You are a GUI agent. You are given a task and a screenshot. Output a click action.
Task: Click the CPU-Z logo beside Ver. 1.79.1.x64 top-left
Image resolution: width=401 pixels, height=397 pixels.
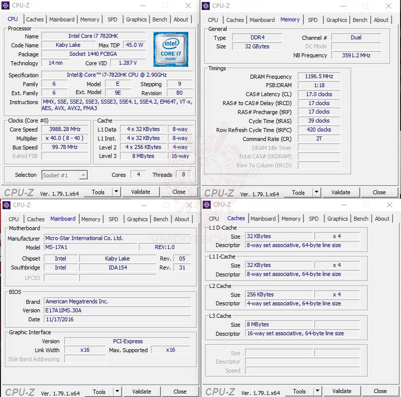click(x=19, y=192)
